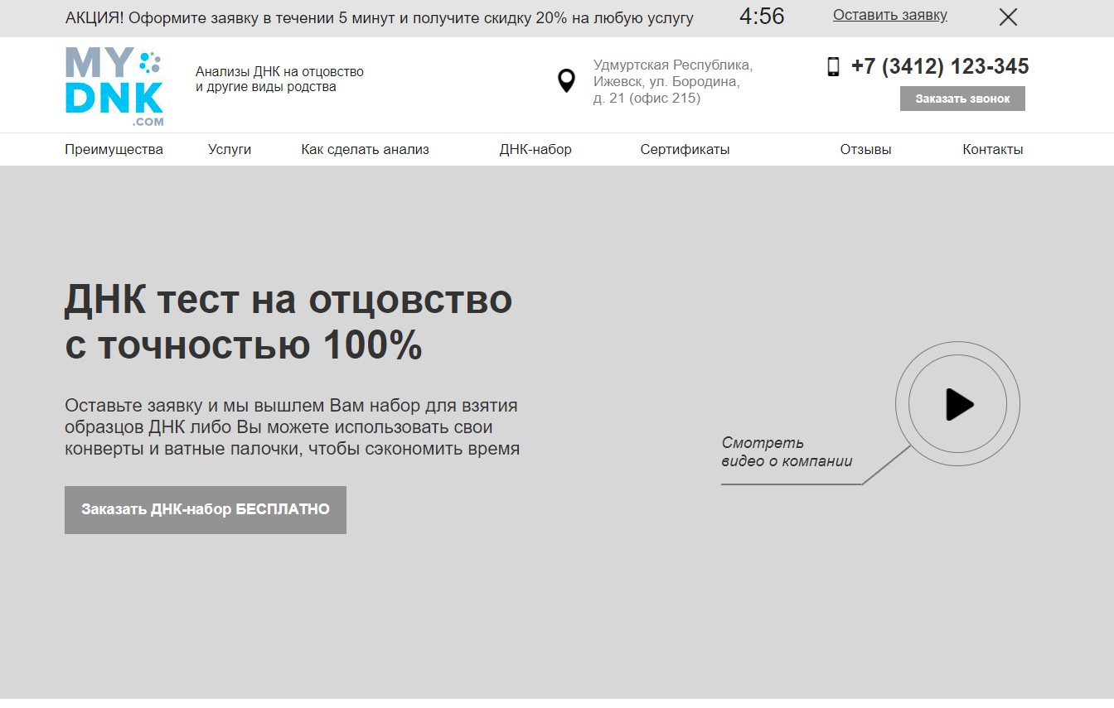This screenshot has width=1114, height=708.
Task: Click phone number +7 (3412) 123-345
Action: pyautogui.click(x=940, y=66)
